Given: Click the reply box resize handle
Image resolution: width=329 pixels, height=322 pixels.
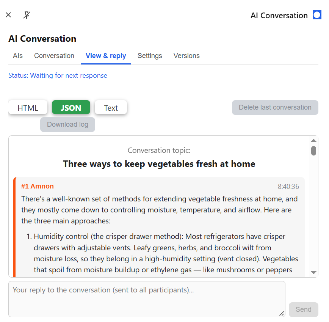Looking at the screenshot, I should (282, 314).
